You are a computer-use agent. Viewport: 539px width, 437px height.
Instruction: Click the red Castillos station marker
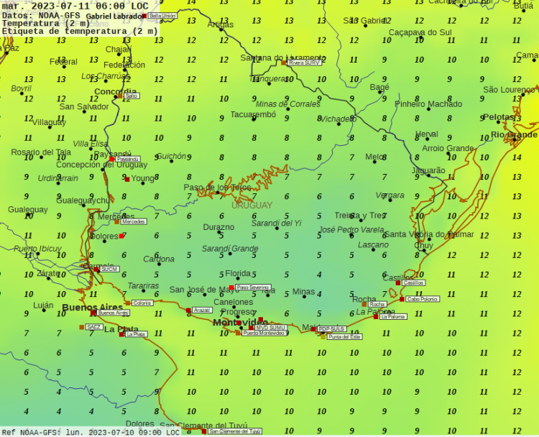coord(398,282)
